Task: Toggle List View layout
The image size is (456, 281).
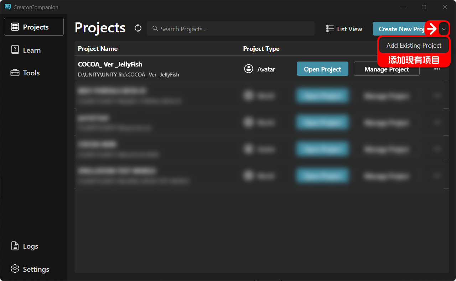Action: coord(344,29)
